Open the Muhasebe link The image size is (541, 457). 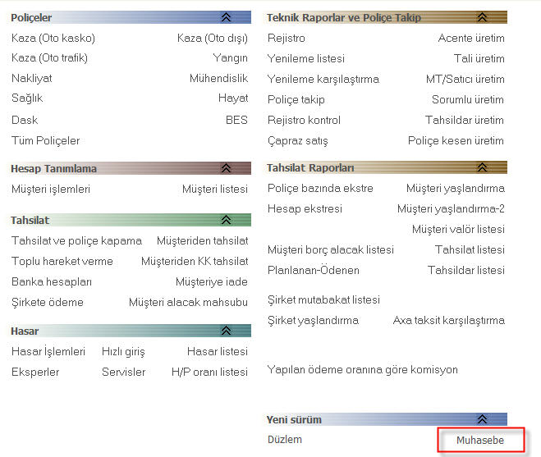[479, 441]
